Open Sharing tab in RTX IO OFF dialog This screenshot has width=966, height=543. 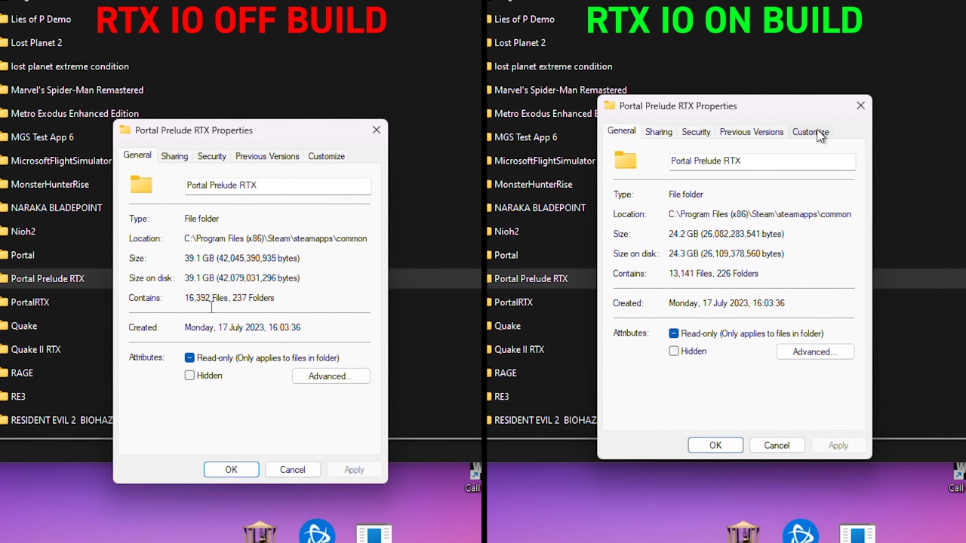tap(174, 156)
